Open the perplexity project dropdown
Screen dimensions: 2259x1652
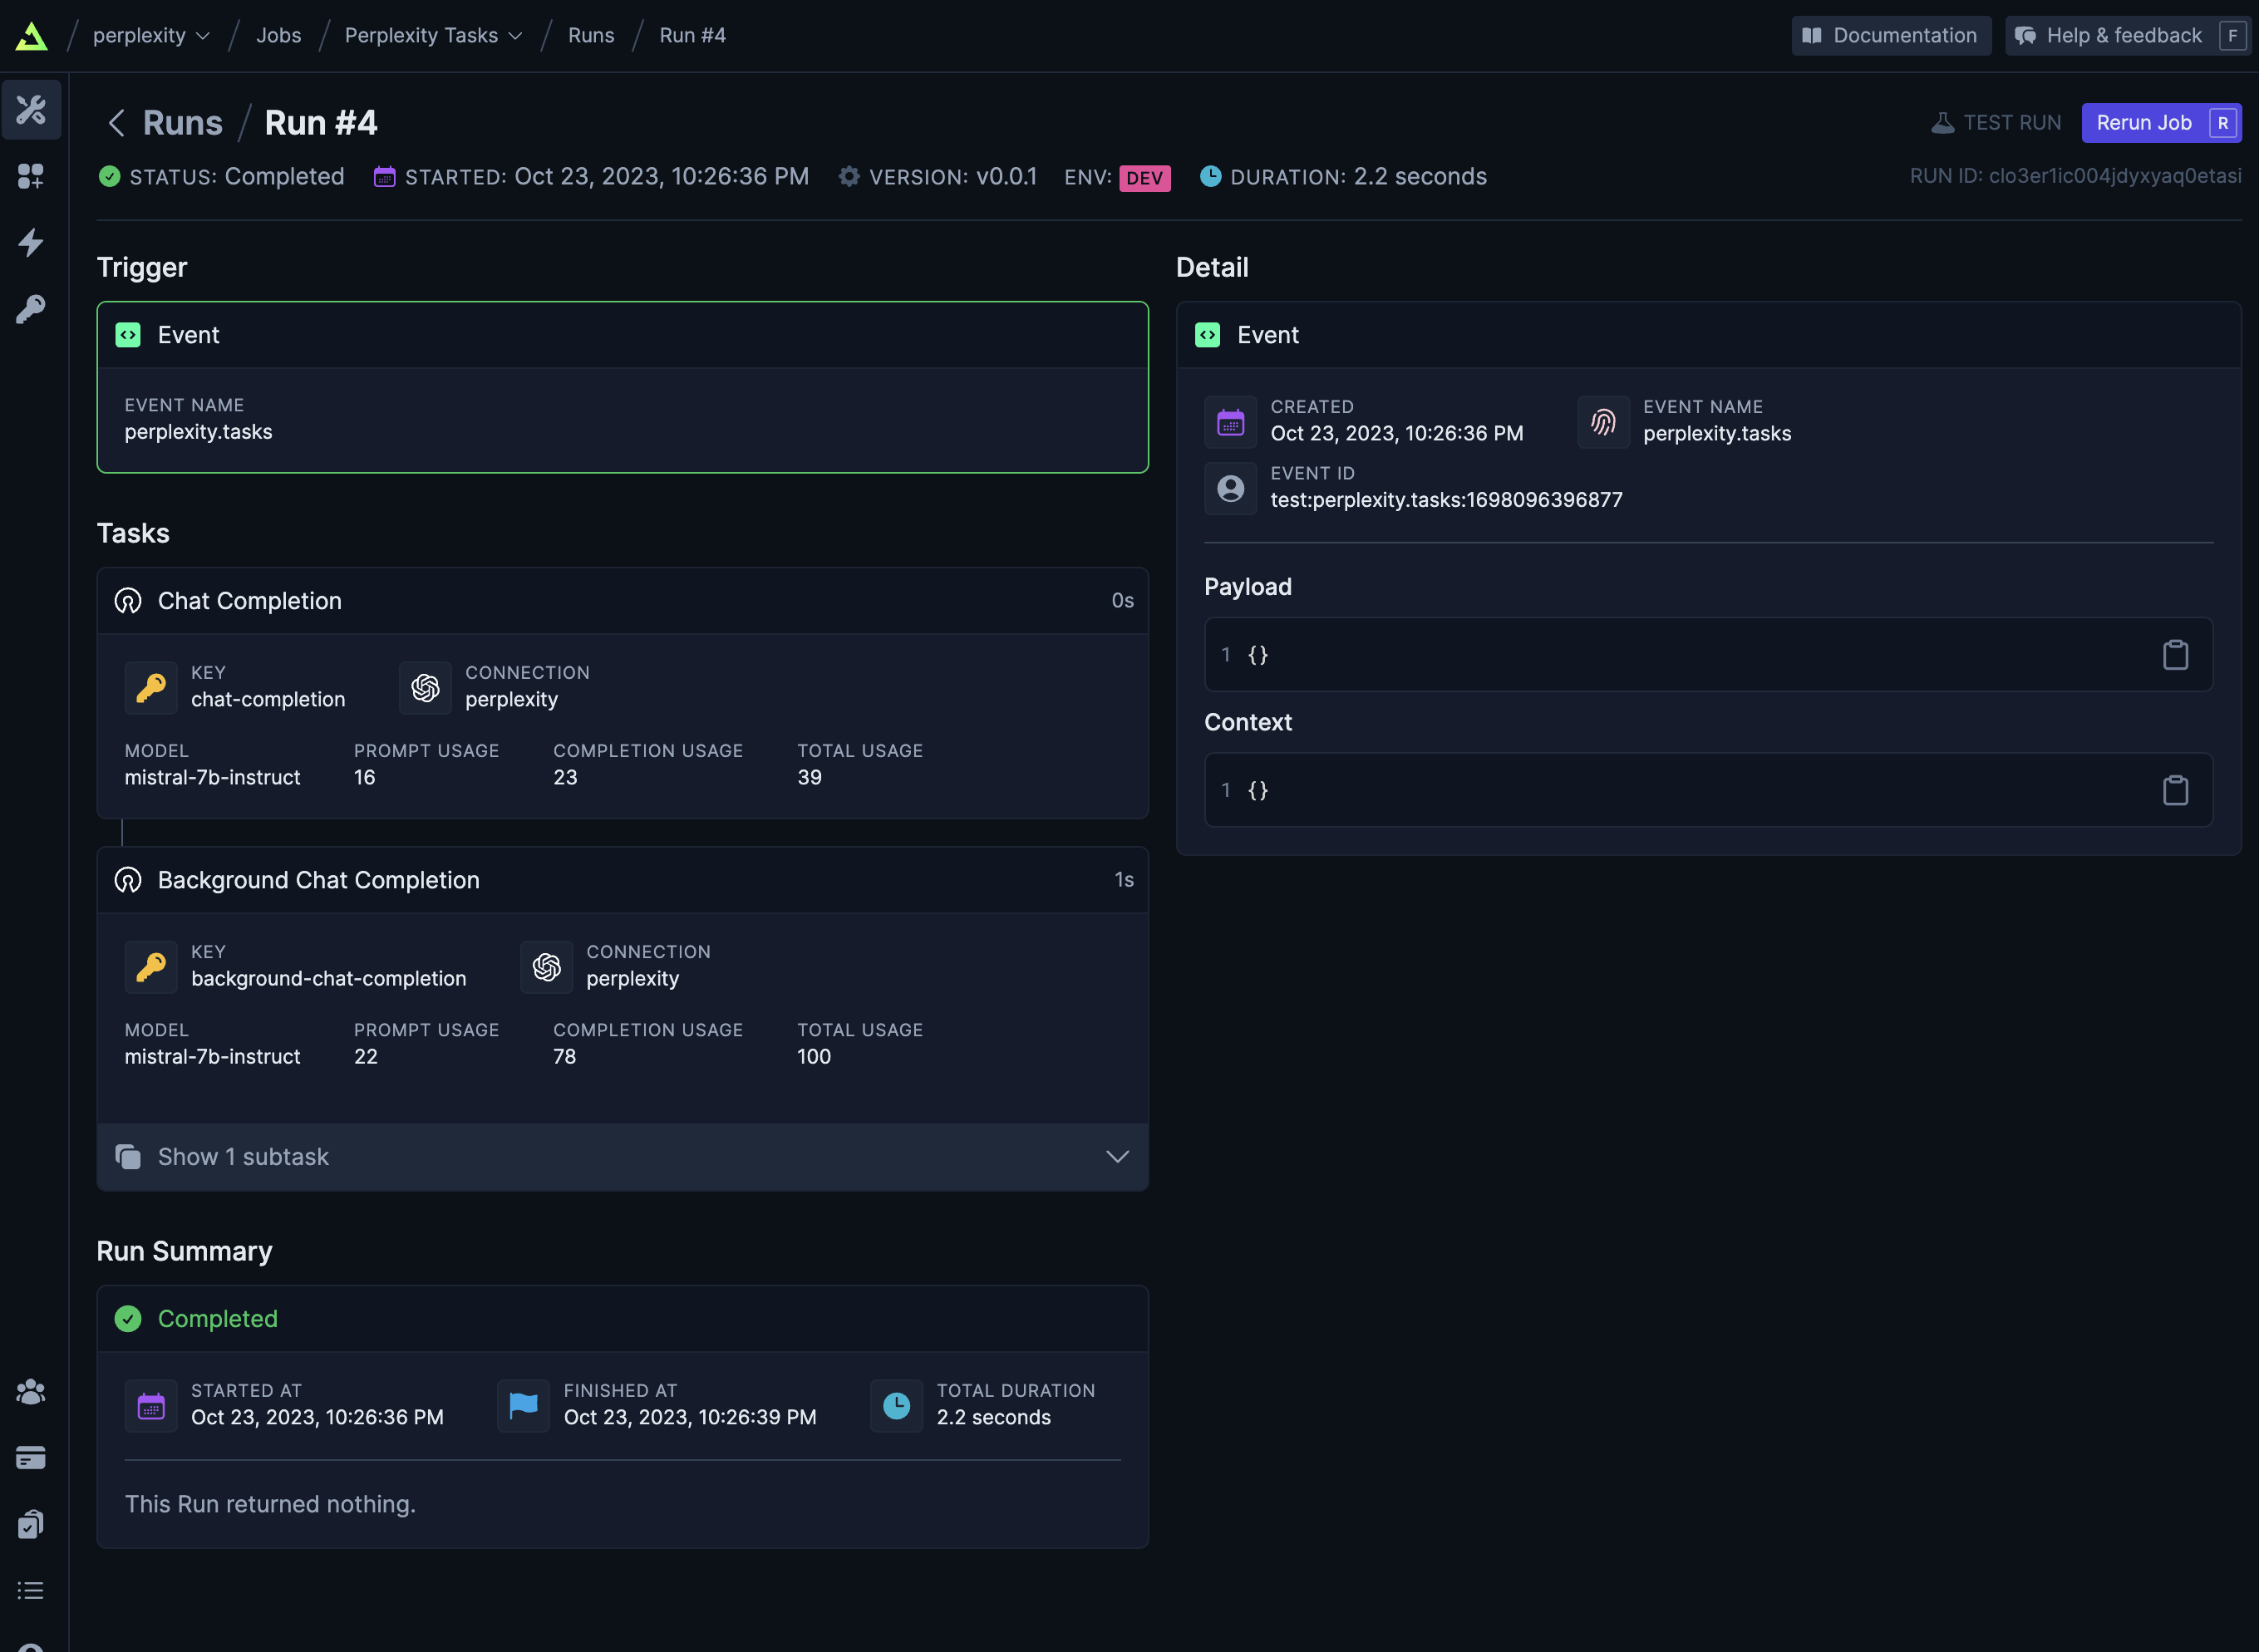tap(151, 36)
